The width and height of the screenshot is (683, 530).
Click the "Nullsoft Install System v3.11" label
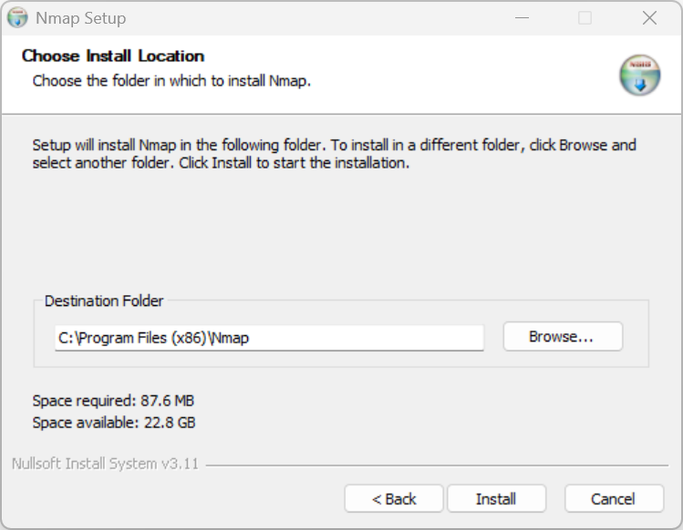tap(105, 464)
